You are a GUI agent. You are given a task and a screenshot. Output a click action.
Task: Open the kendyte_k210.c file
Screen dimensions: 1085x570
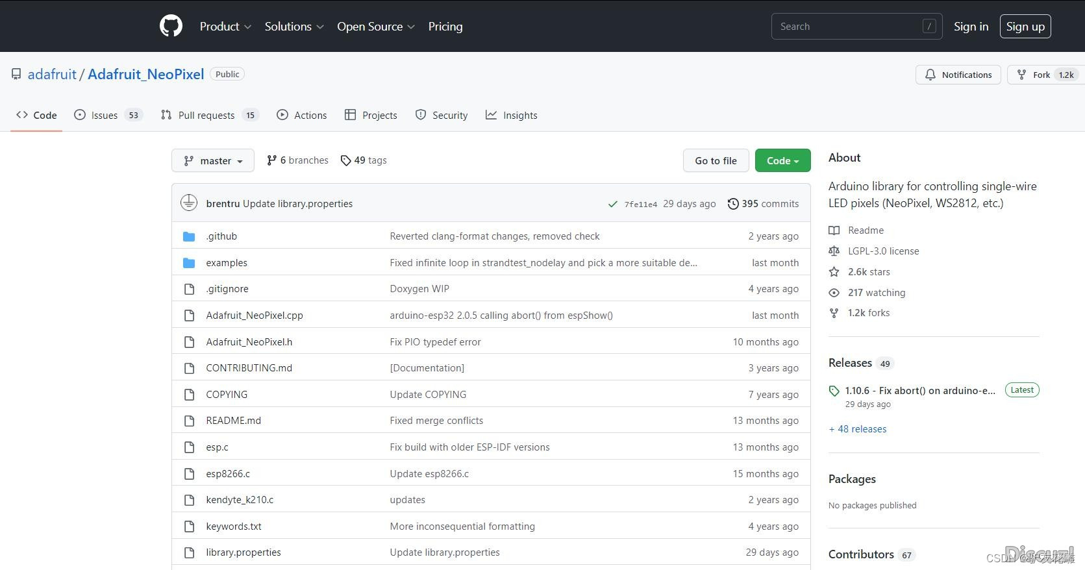(240, 500)
